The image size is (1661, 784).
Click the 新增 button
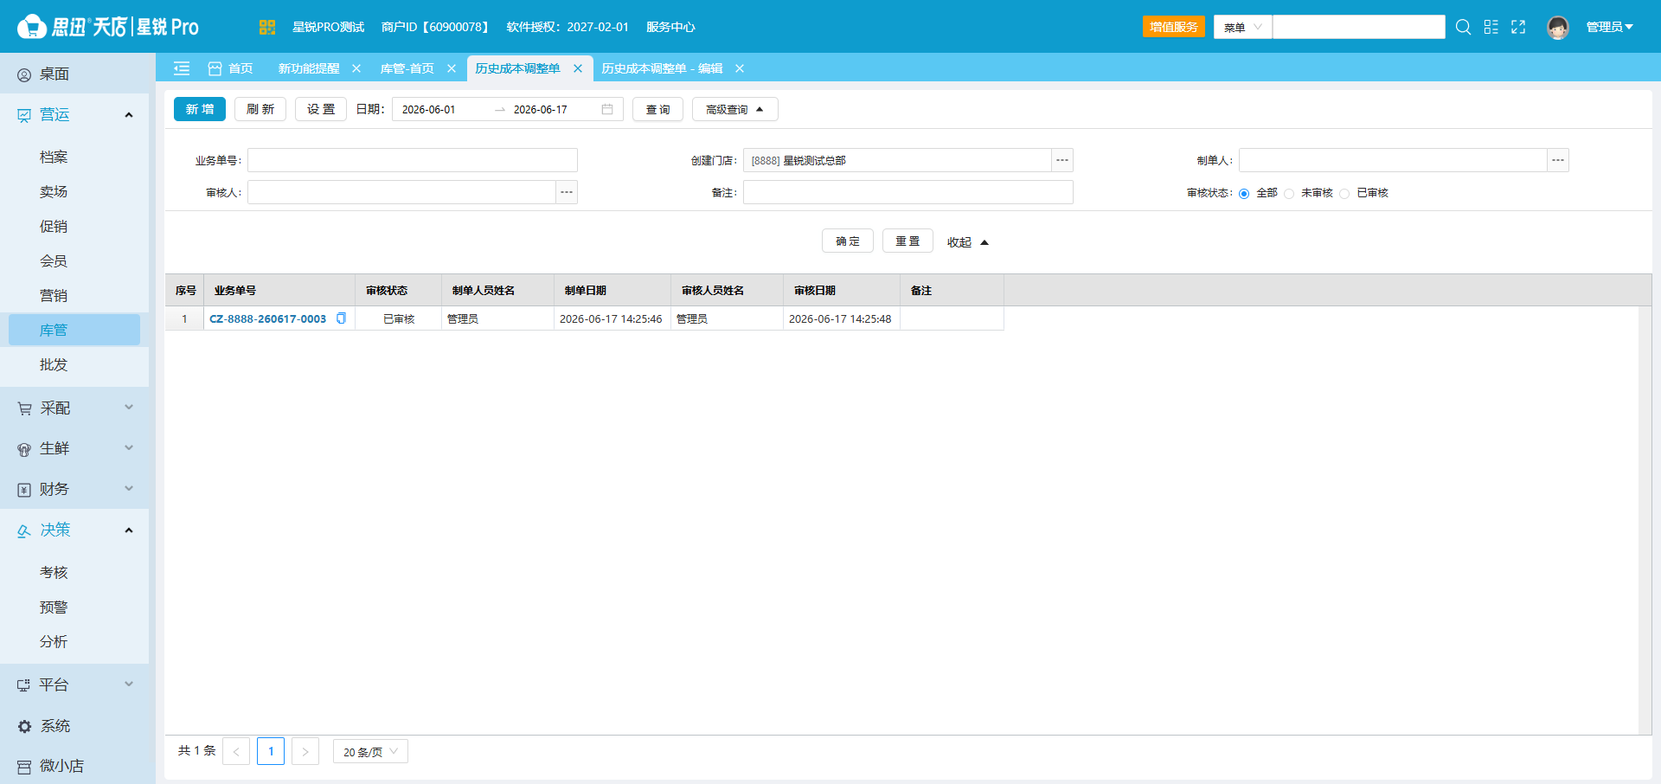200,109
